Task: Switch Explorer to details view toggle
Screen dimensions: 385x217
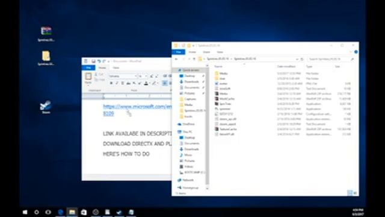Action: 350,193
